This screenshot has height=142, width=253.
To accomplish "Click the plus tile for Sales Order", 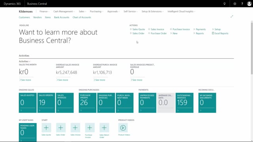I will point(61,128).
